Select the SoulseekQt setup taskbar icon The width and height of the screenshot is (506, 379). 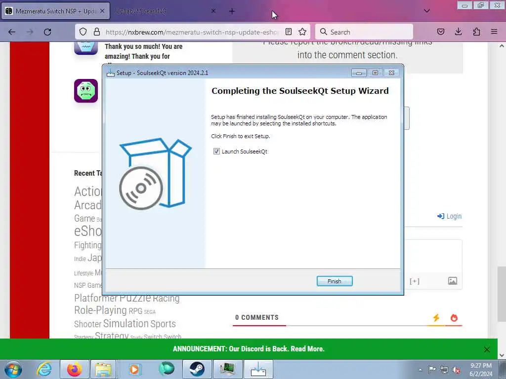coord(258,369)
